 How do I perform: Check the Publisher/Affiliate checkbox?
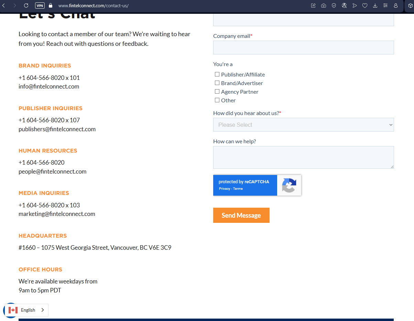217,74
